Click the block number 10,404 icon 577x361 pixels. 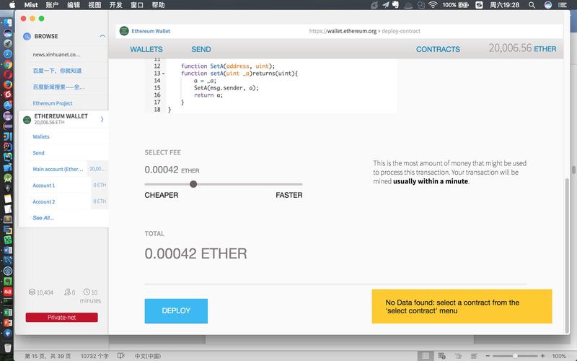[x=32, y=292]
